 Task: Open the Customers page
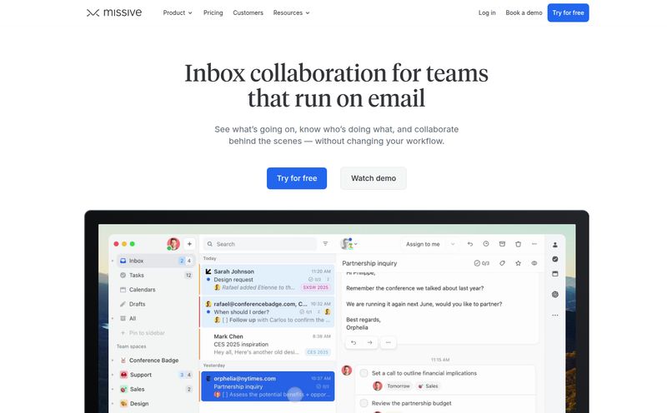pos(248,12)
